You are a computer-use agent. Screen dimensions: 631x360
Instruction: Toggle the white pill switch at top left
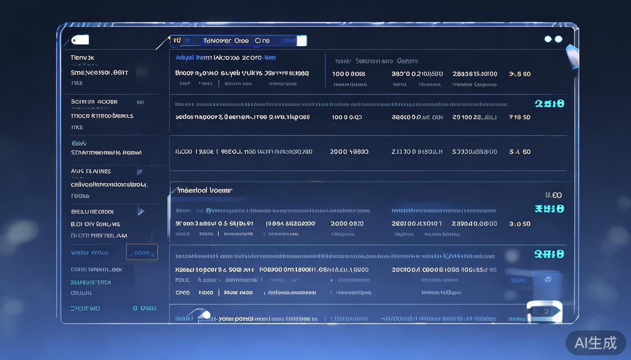[81, 40]
